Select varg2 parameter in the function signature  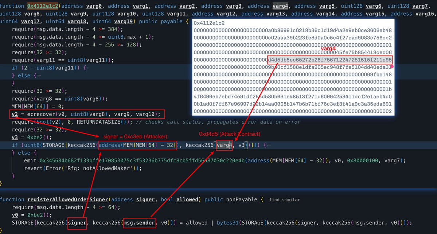[187, 6]
